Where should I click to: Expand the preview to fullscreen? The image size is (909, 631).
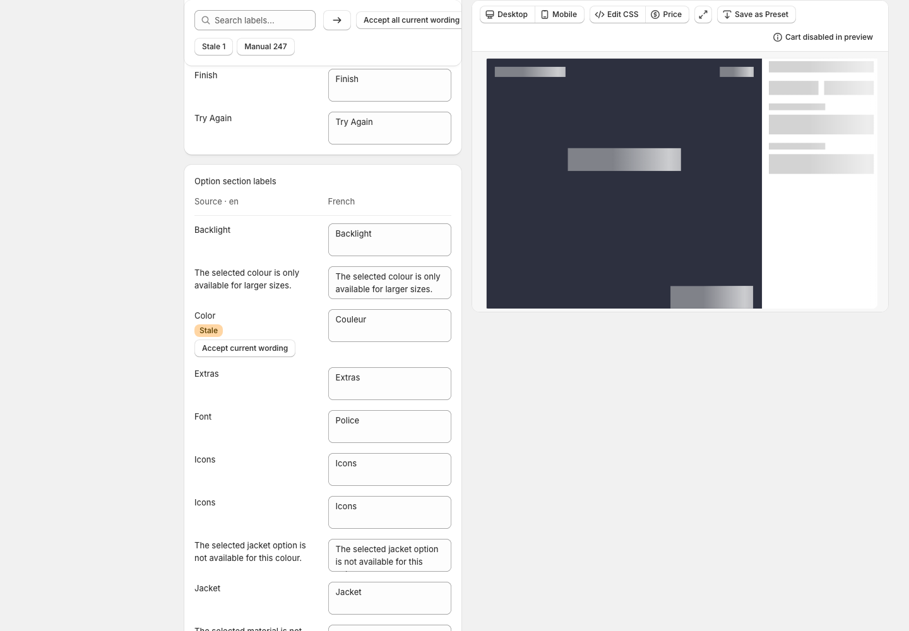click(x=703, y=15)
